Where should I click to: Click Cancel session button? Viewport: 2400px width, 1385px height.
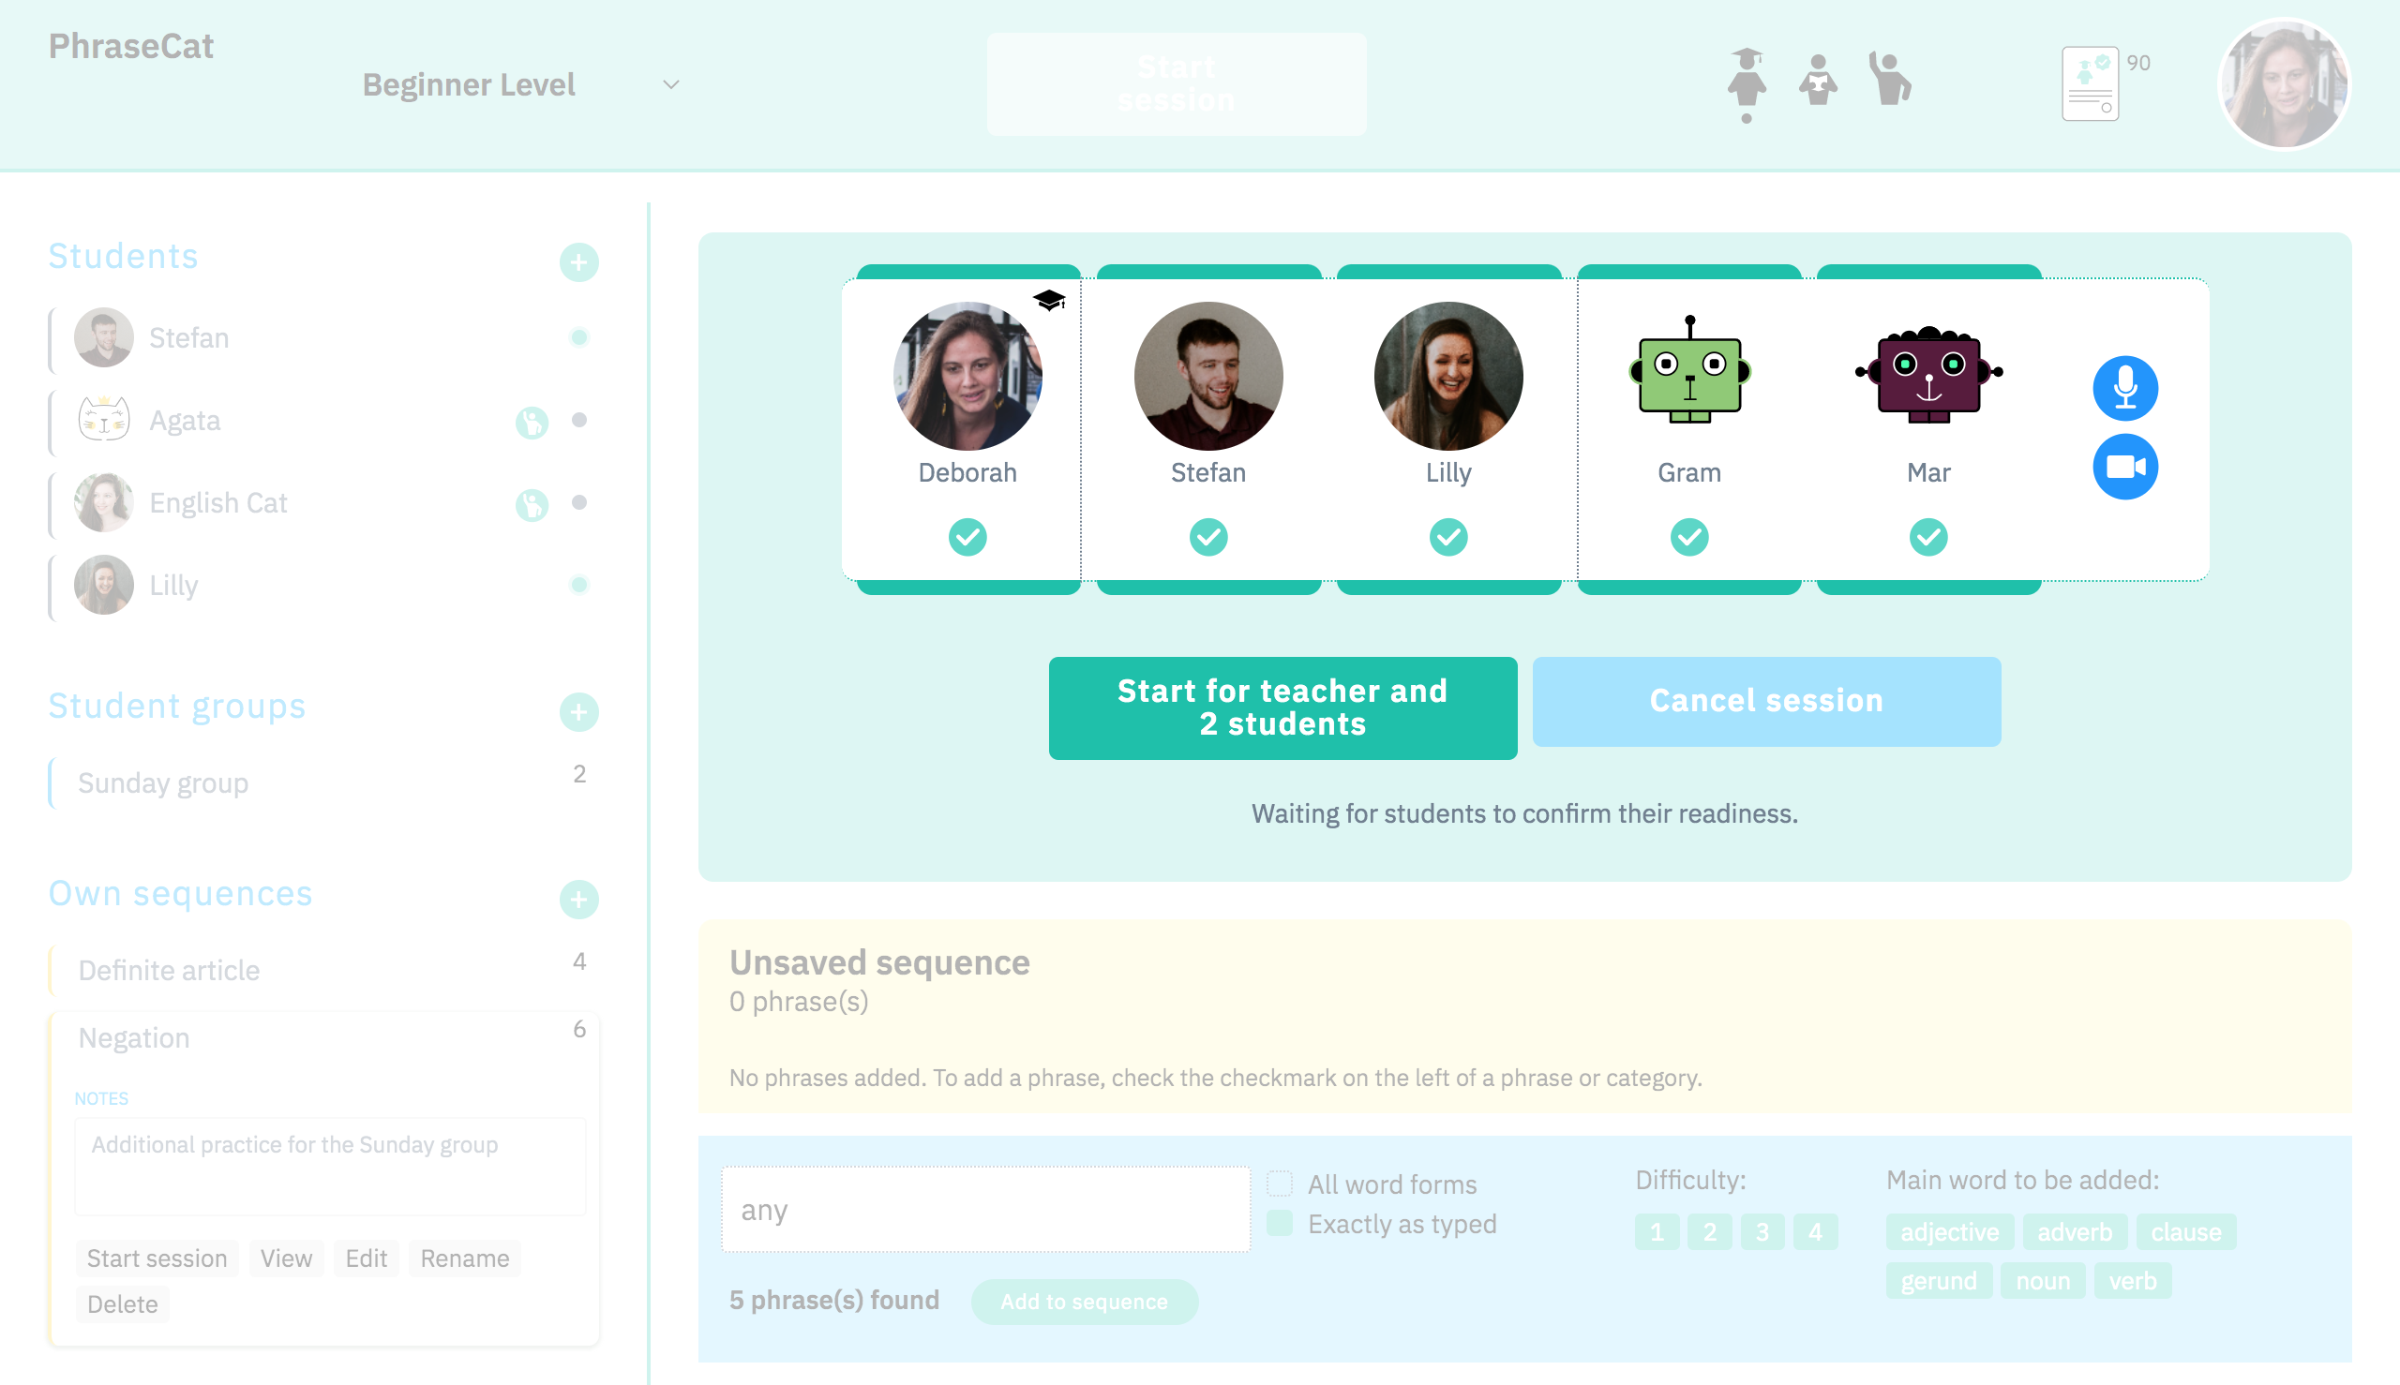click(x=1766, y=701)
